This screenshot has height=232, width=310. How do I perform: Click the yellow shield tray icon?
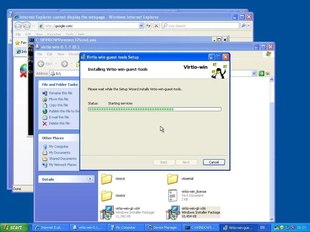(282, 227)
